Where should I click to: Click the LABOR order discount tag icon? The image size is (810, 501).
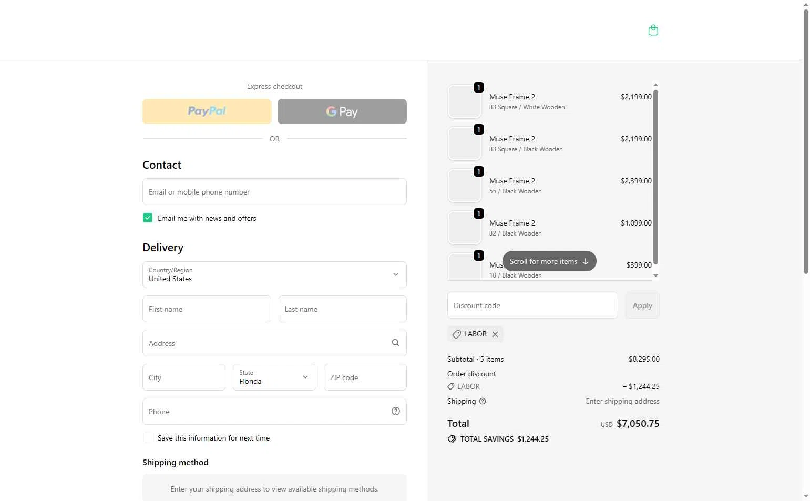coord(451,386)
